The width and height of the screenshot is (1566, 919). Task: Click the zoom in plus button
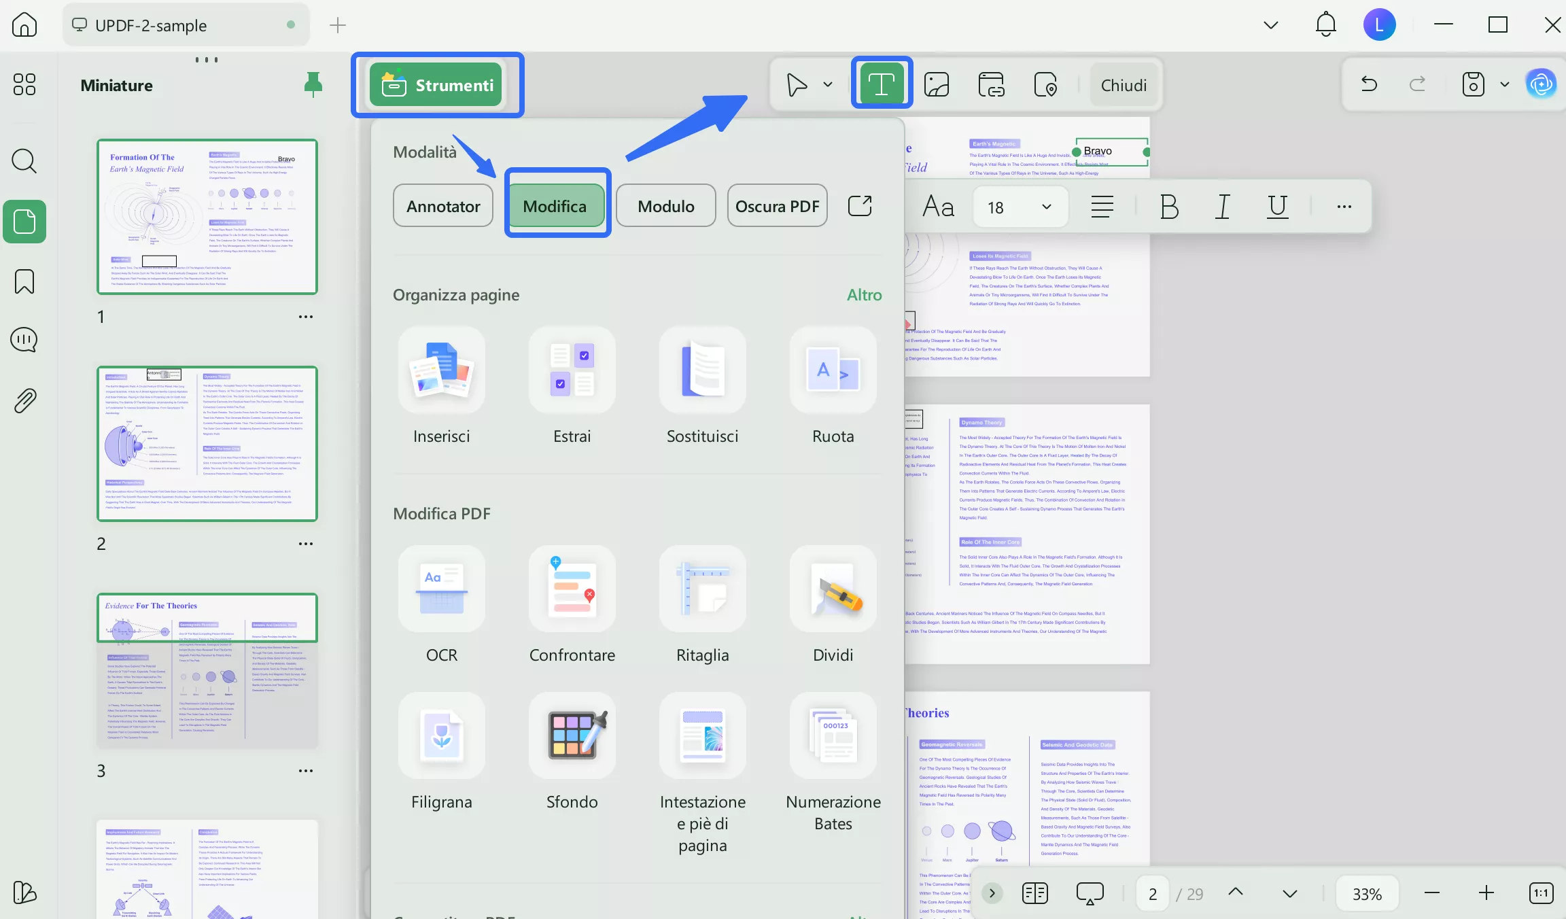pyautogui.click(x=1486, y=893)
